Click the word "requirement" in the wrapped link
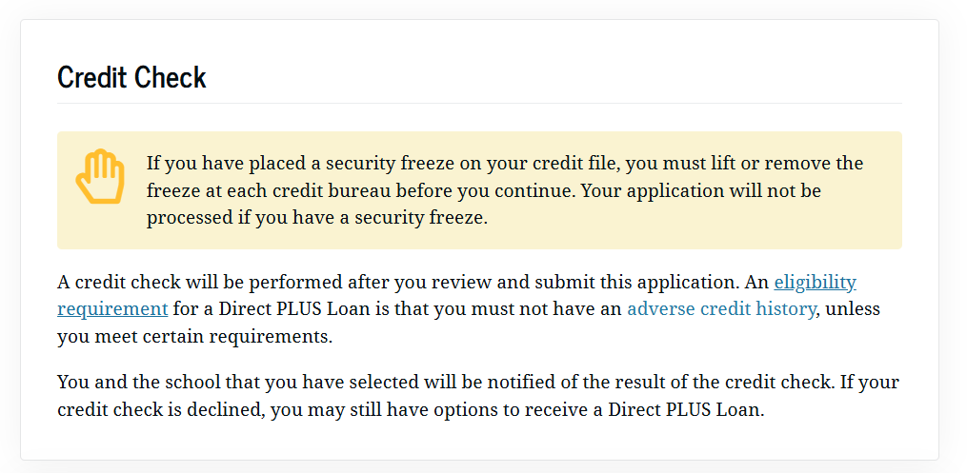The image size is (967, 473). tap(112, 309)
